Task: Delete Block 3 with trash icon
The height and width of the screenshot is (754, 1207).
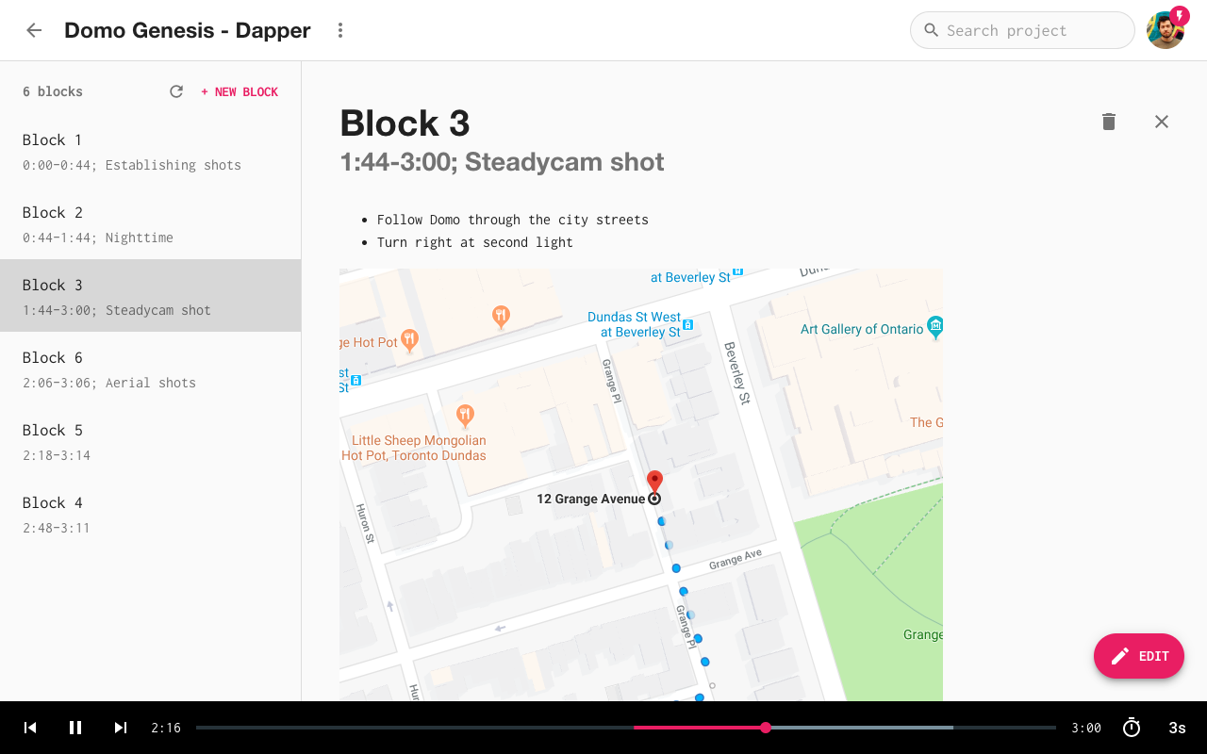Action: [x=1109, y=122]
